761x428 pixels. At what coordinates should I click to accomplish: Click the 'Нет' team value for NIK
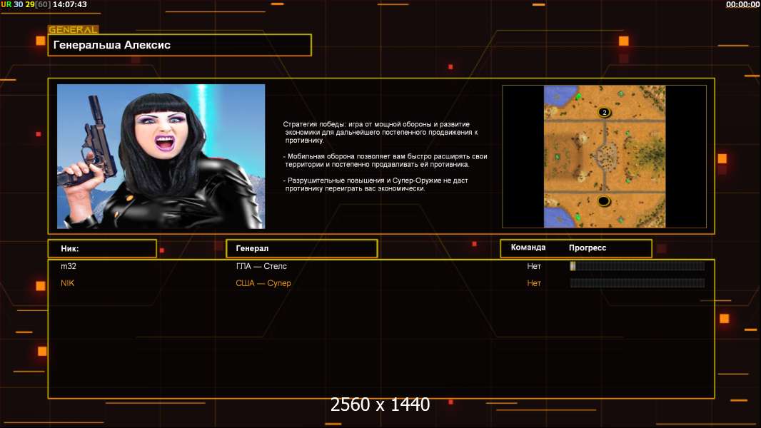point(534,283)
